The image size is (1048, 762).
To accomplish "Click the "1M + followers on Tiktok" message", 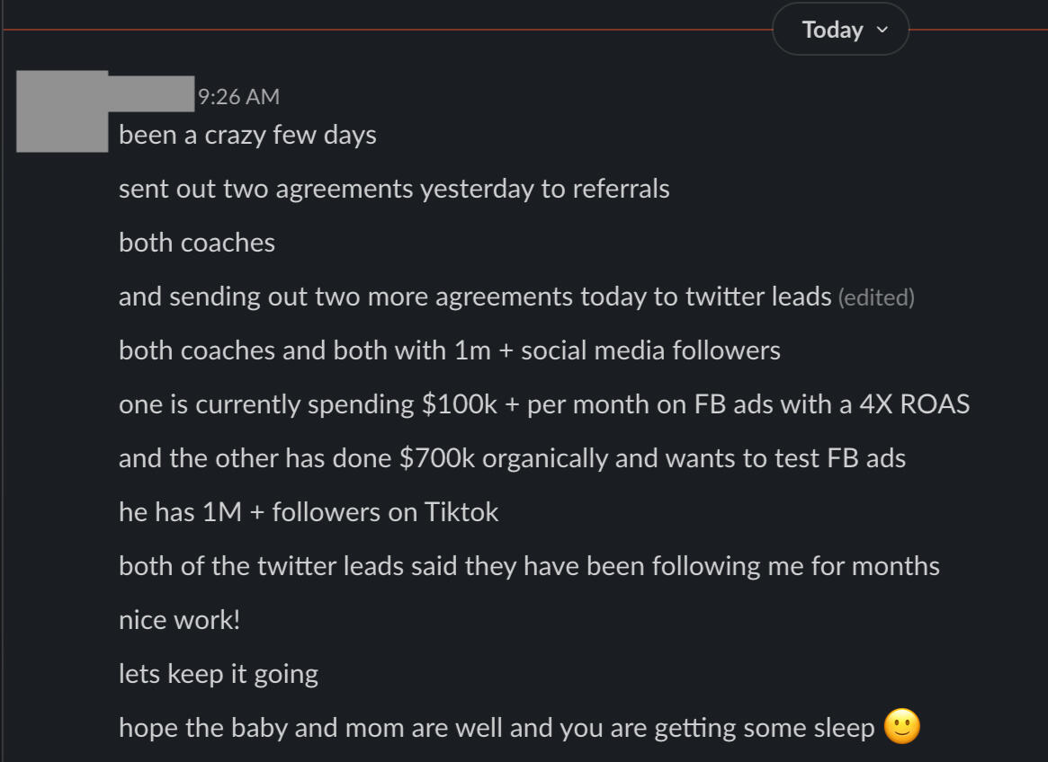I will pos(309,512).
